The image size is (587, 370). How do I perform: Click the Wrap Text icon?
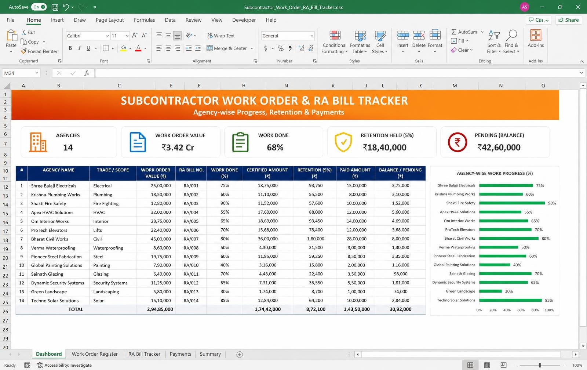pyautogui.click(x=210, y=36)
